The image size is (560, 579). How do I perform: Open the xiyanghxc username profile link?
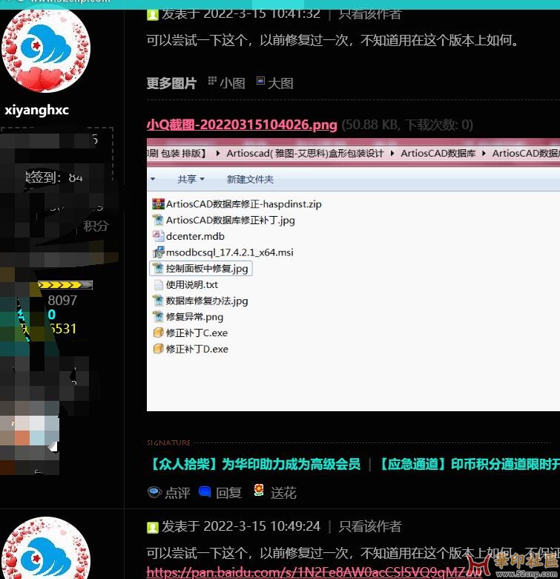tap(36, 110)
